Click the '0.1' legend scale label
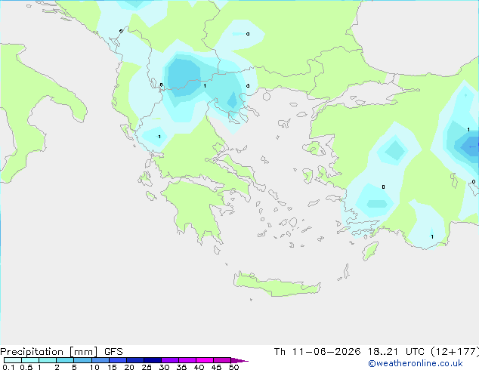 (x=8, y=367)
